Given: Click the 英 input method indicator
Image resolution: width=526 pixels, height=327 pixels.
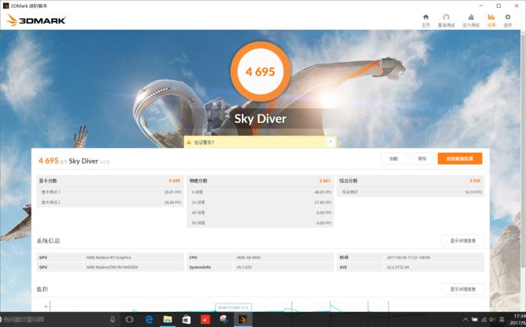Looking at the screenshot, I should click(x=502, y=320).
